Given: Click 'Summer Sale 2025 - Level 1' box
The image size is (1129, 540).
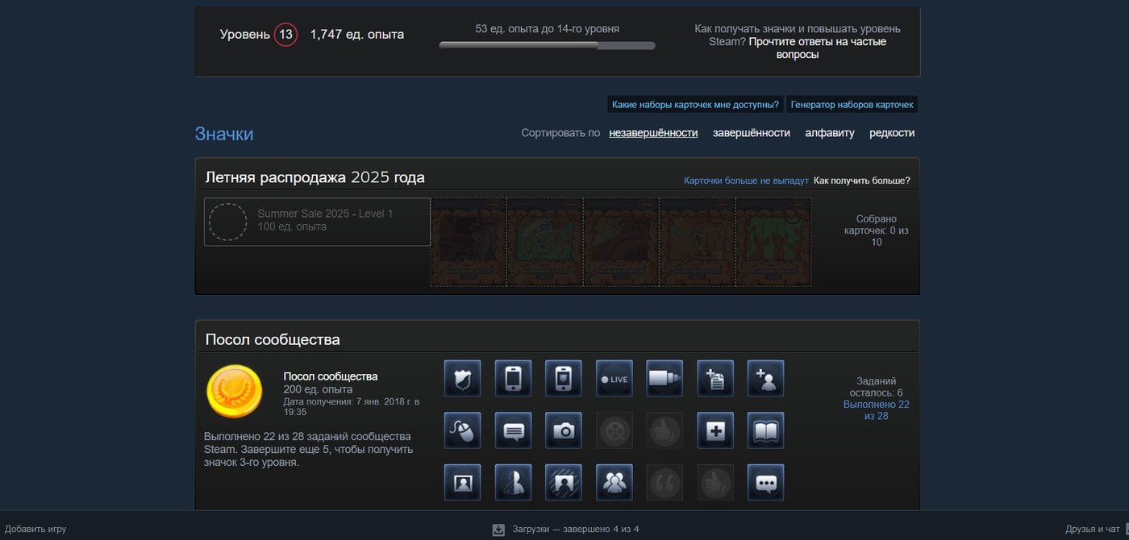Looking at the screenshot, I should 317,222.
